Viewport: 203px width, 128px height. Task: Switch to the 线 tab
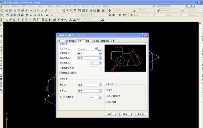click(x=61, y=41)
